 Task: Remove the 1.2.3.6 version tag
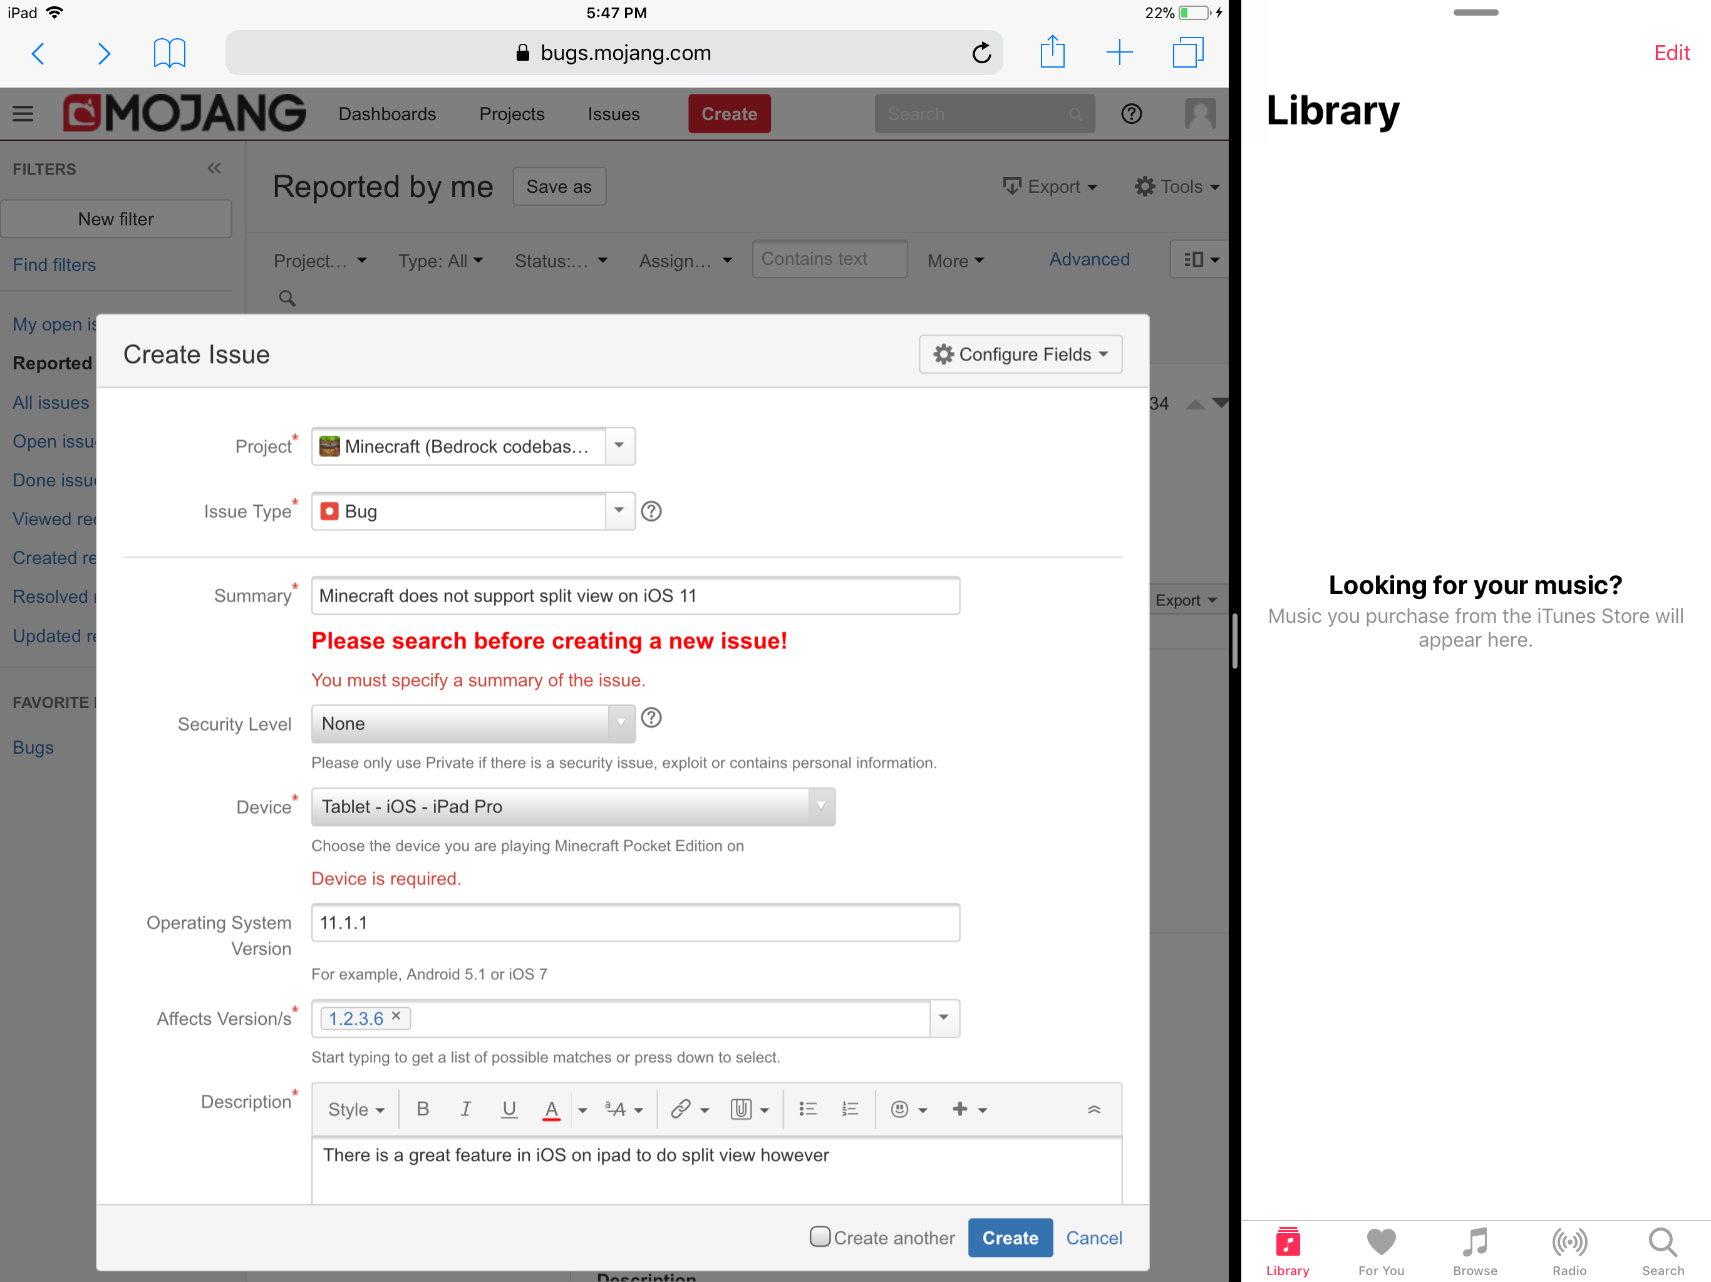[x=396, y=1016]
